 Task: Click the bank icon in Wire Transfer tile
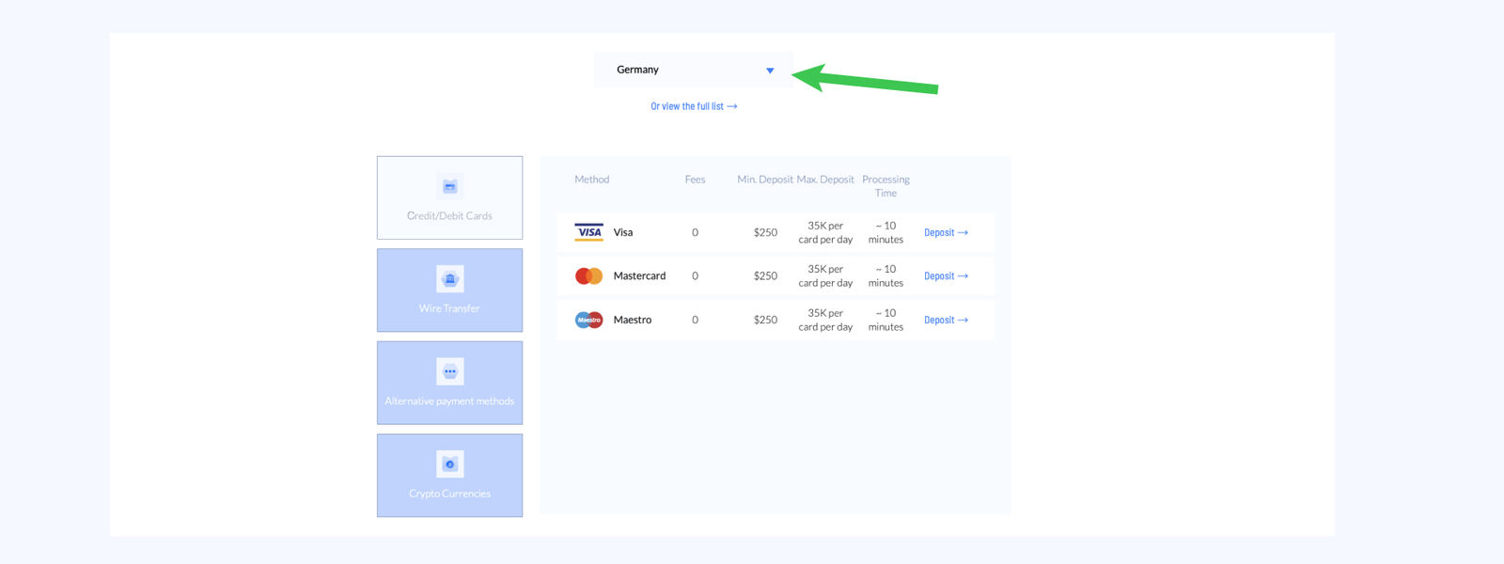[x=449, y=278]
